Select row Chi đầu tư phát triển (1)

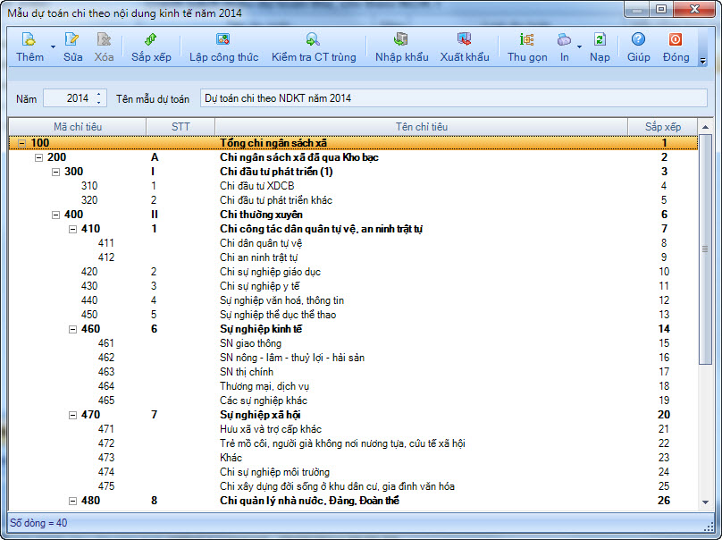(353, 172)
